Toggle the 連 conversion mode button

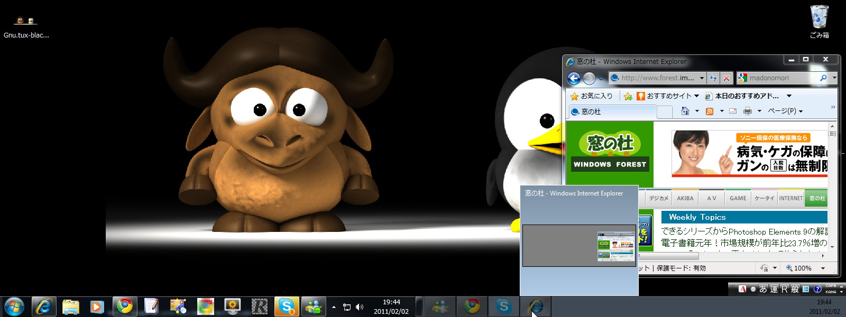774,289
